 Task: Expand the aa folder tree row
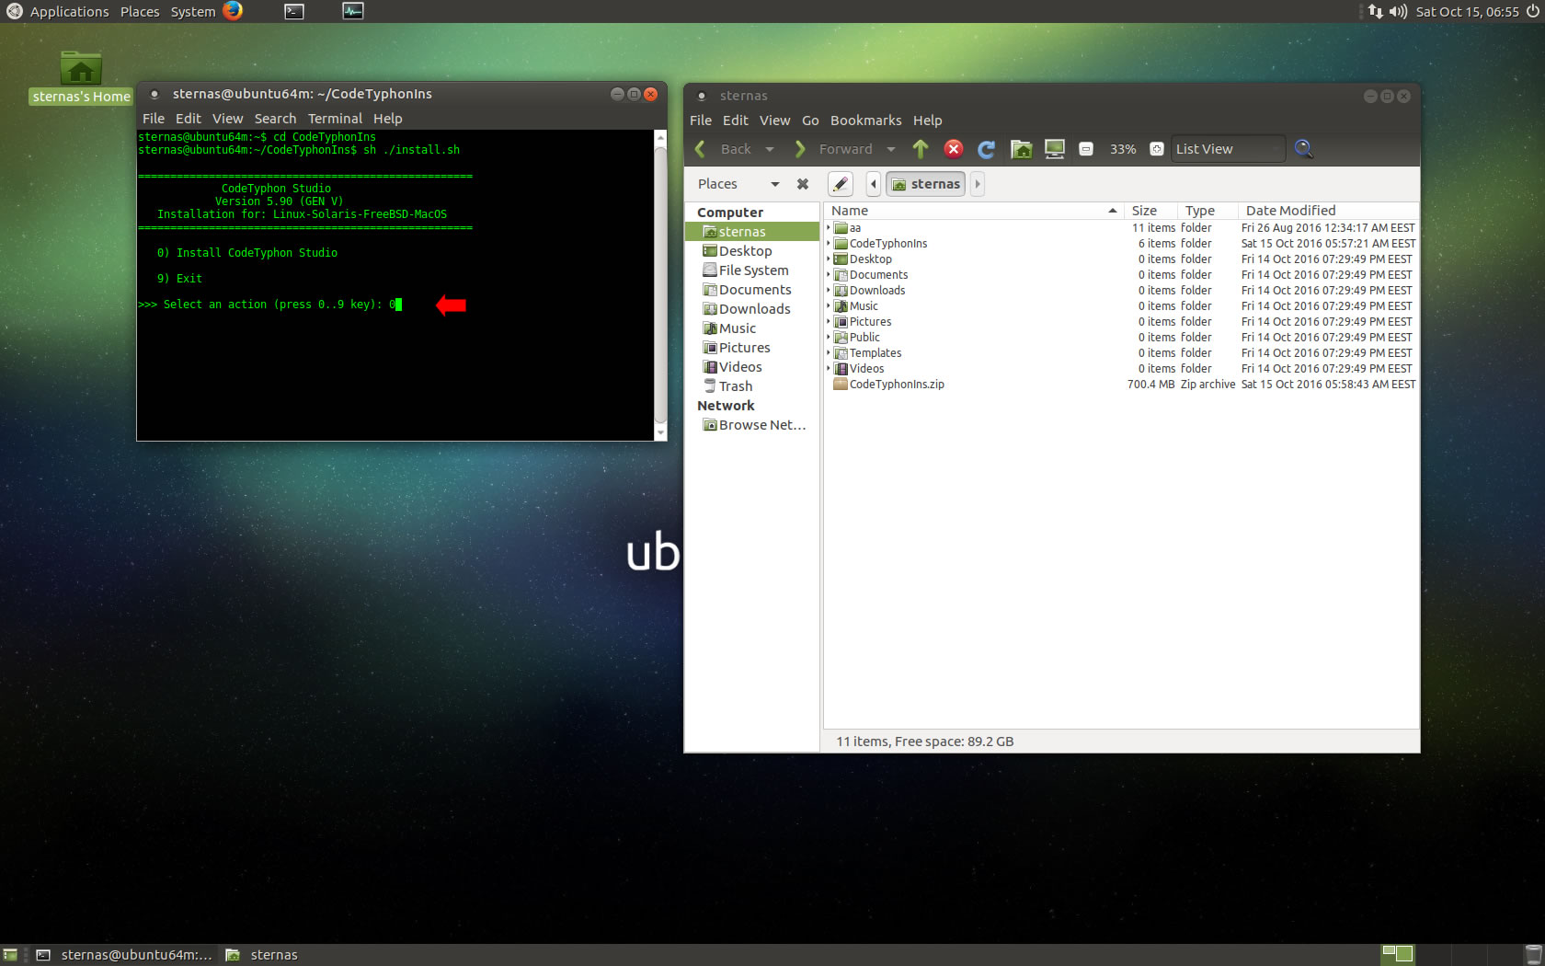[829, 228]
